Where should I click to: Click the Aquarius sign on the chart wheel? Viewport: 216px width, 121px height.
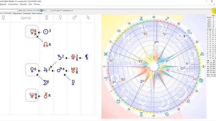[119, 31]
